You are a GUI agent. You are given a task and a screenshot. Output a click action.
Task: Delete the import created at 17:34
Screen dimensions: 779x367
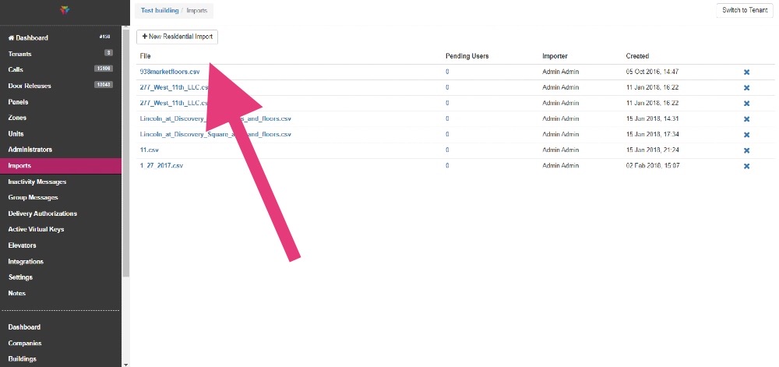click(x=746, y=135)
